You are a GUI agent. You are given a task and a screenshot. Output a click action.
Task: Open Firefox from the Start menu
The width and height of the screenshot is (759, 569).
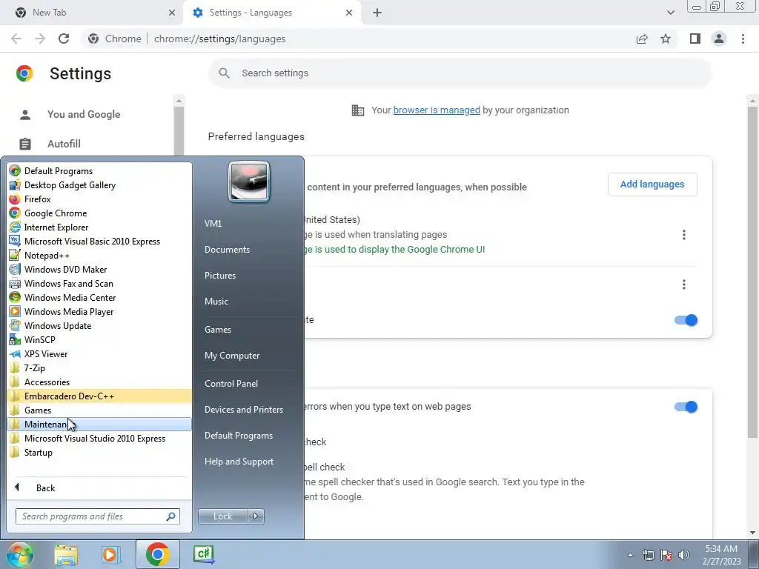pos(100,199)
